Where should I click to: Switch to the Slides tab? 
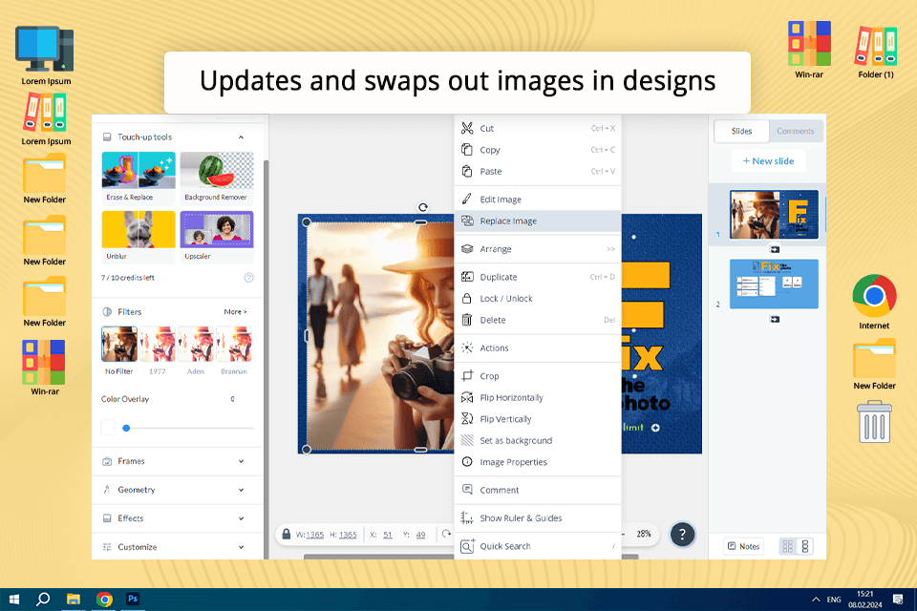741,131
